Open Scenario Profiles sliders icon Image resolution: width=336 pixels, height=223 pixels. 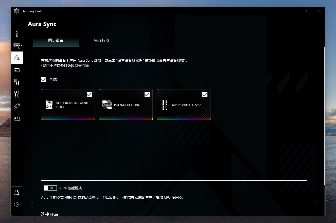pyautogui.click(x=17, y=82)
